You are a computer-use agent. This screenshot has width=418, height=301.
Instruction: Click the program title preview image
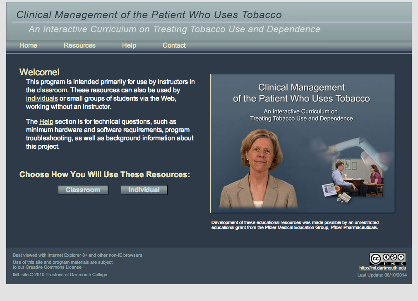[303, 143]
